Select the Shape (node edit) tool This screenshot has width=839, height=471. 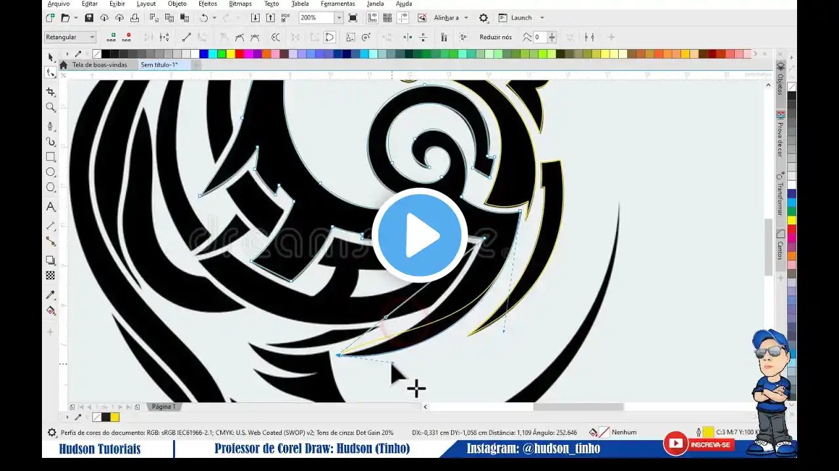[50, 73]
